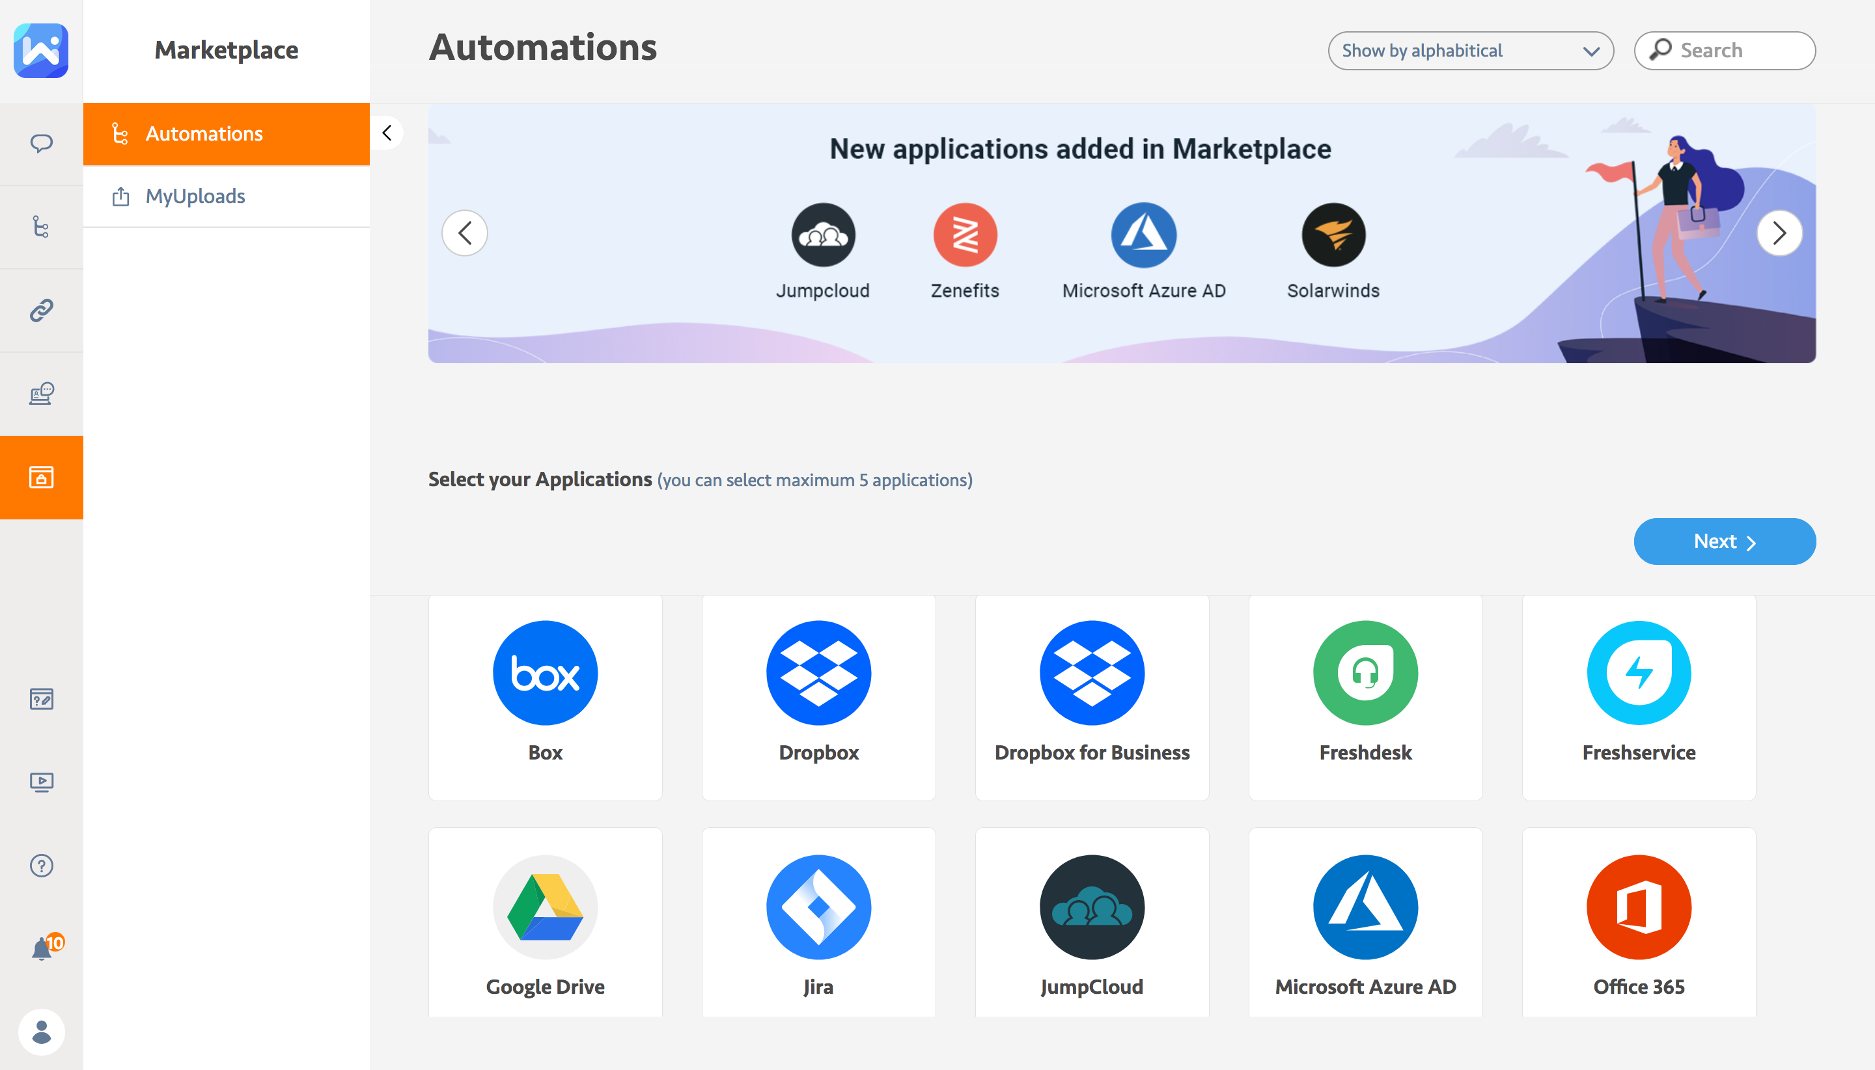Click the help question mark icon

point(41,866)
